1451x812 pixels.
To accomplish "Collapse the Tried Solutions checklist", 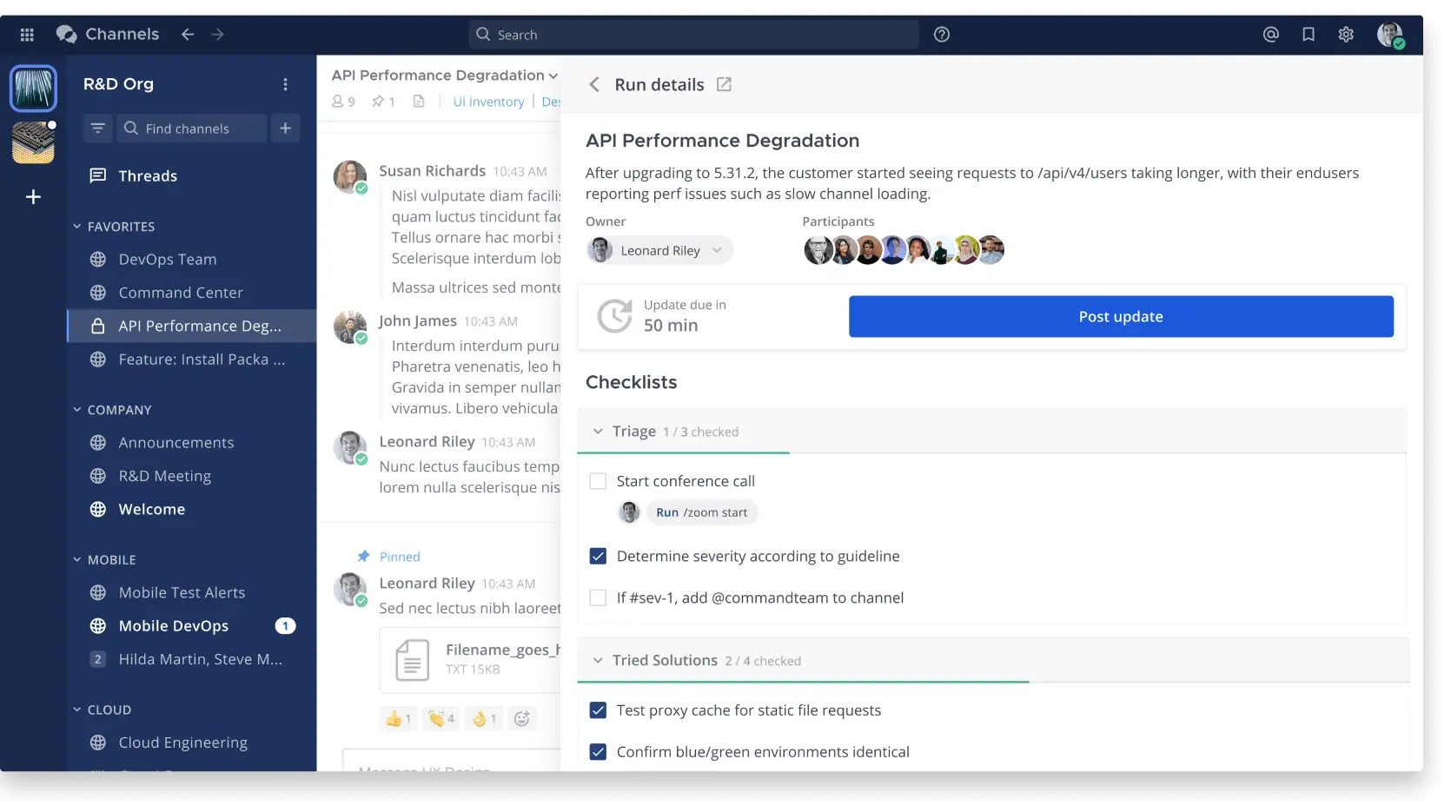I will 598,661.
